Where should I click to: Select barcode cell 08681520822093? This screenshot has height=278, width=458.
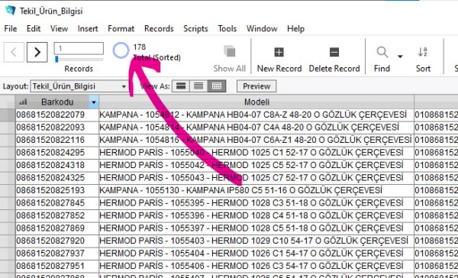point(57,127)
